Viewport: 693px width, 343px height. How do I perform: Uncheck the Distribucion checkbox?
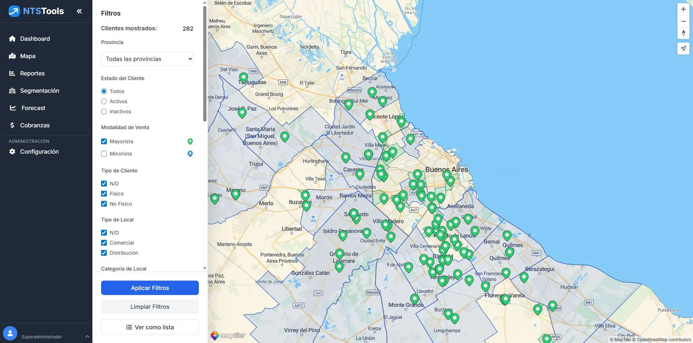pyautogui.click(x=104, y=253)
